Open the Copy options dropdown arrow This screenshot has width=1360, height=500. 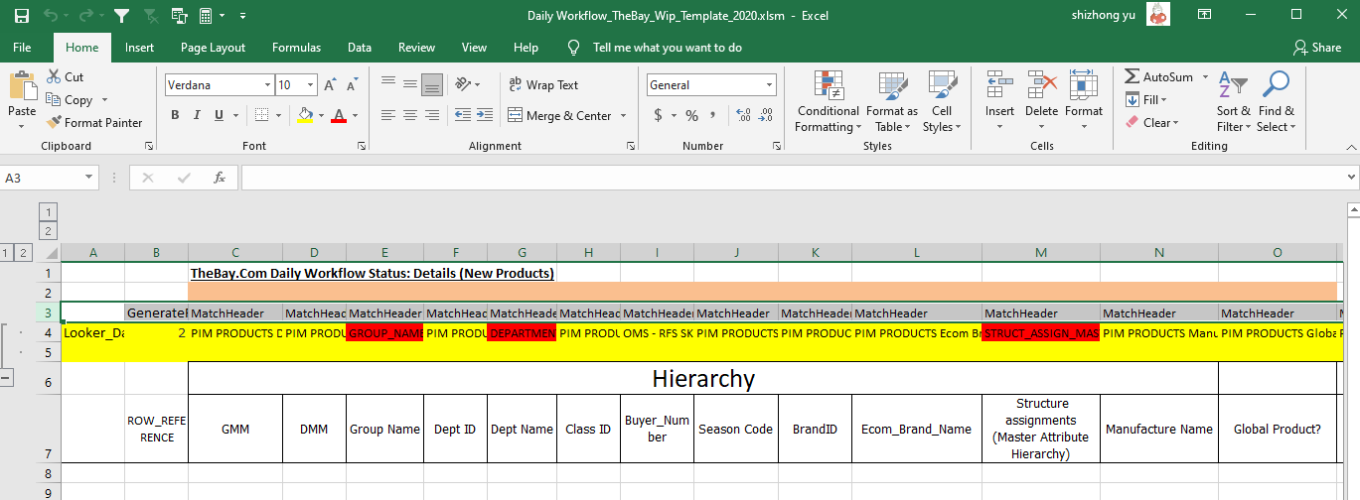click(105, 100)
